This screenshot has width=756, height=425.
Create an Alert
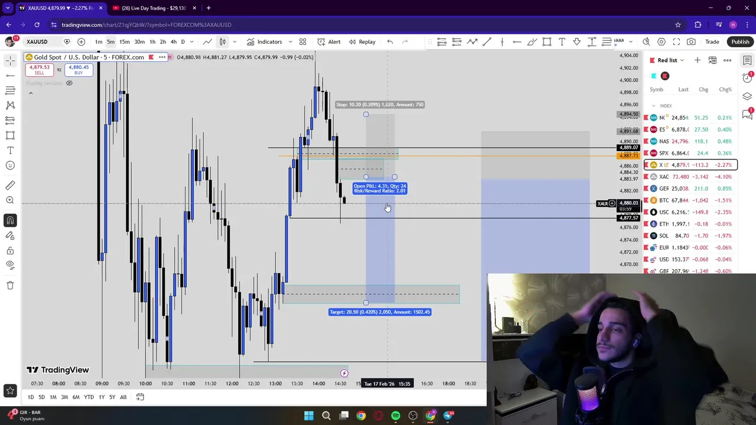329,42
